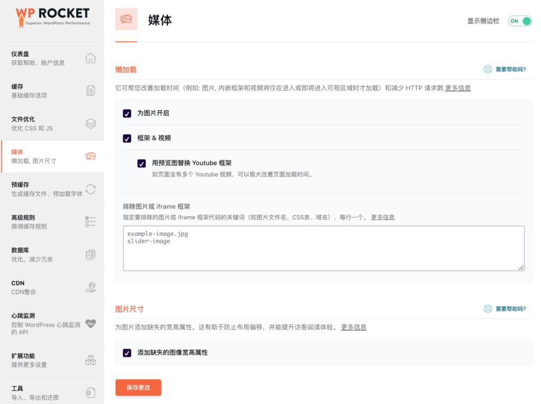Select the 文件优化 layers icon
Viewport: 541px width, 404px height.
91,123
